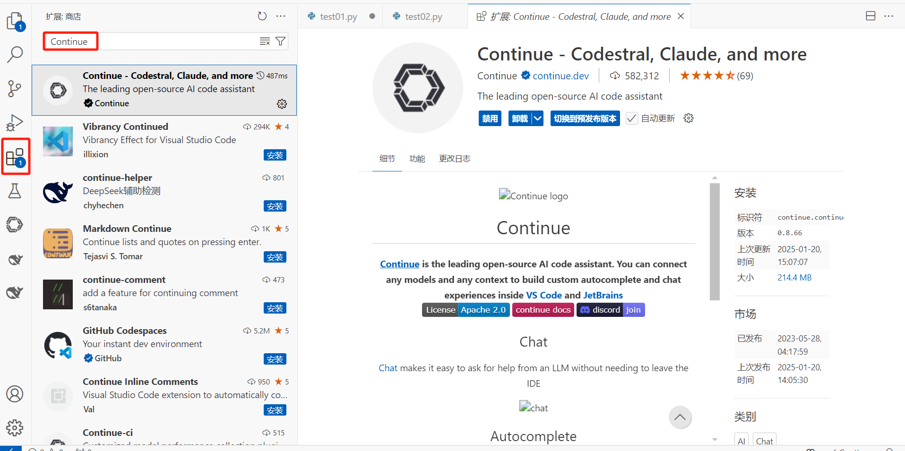Open the Manage gear in activity bar
The height and width of the screenshot is (451, 905).
[x=15, y=428]
